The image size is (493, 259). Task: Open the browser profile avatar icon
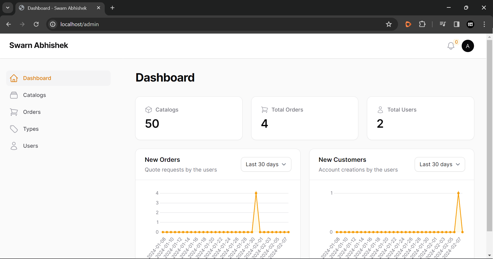pyautogui.click(x=470, y=24)
